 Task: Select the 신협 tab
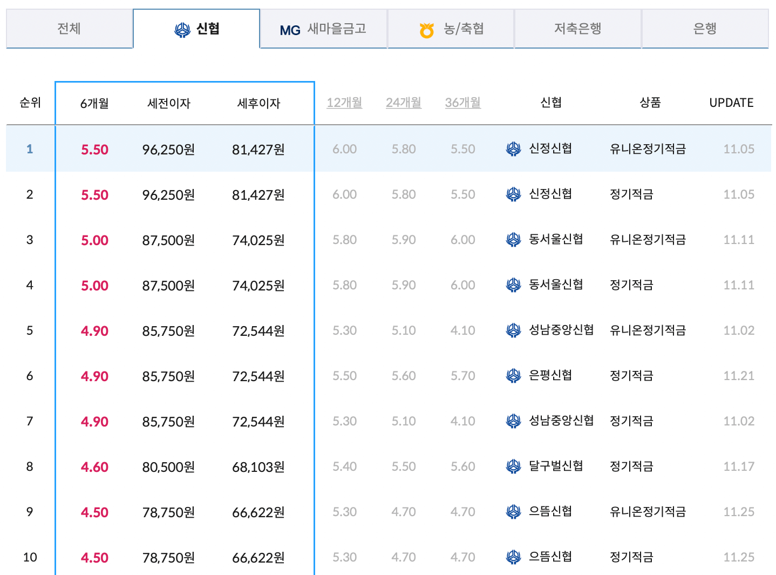tap(196, 29)
